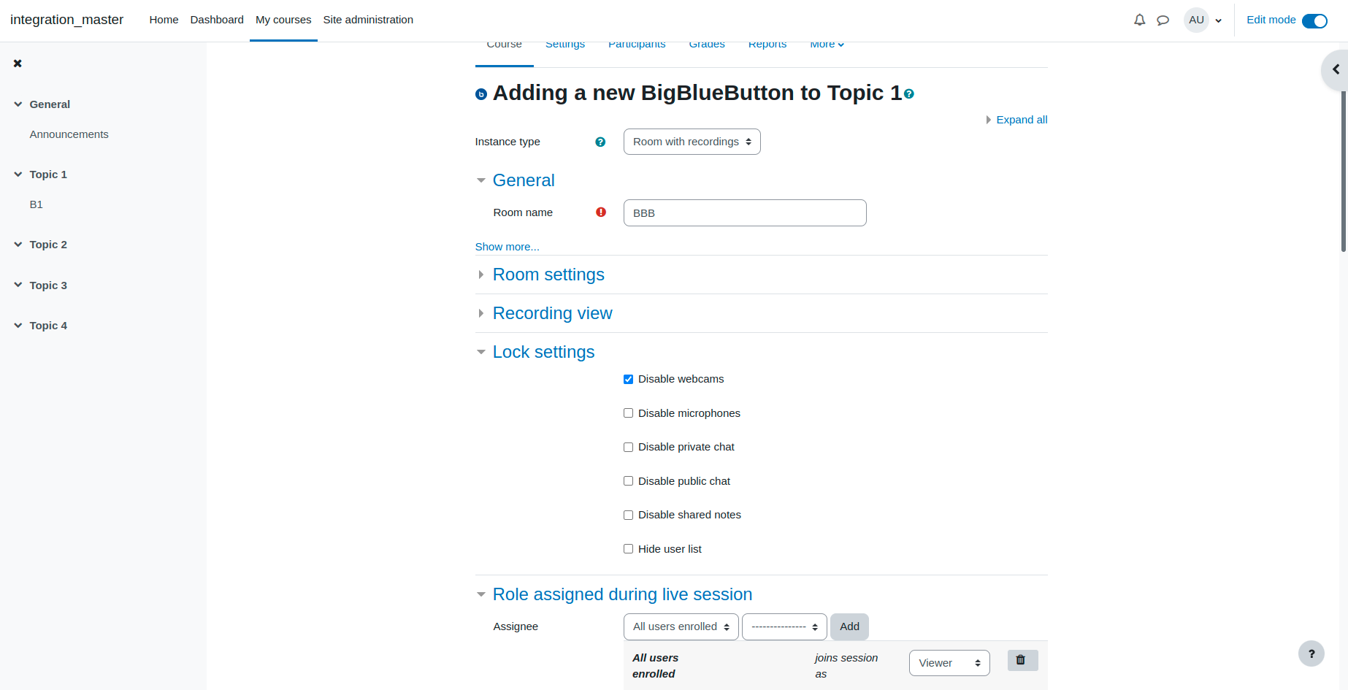
Task: Open the More tab menu
Action: [827, 45]
